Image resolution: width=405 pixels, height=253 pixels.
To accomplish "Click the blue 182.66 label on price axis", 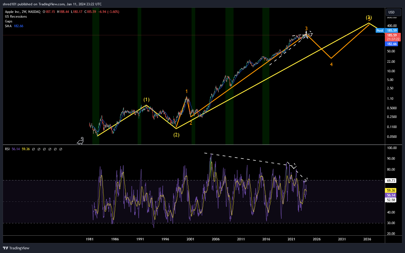I will pos(392,44).
